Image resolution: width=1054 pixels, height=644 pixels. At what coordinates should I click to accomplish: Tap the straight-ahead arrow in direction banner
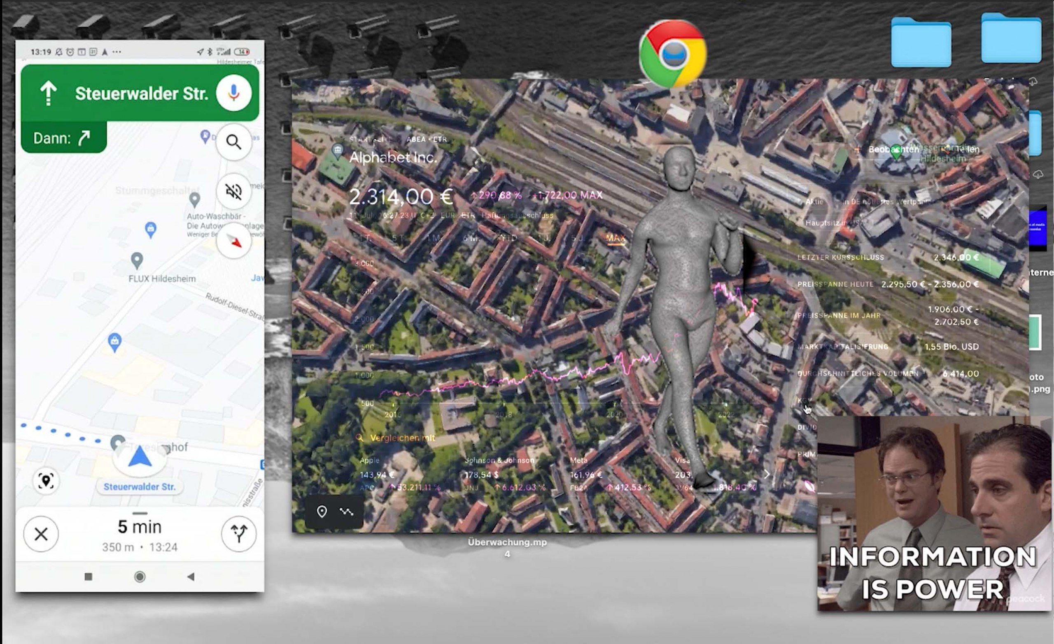point(48,93)
